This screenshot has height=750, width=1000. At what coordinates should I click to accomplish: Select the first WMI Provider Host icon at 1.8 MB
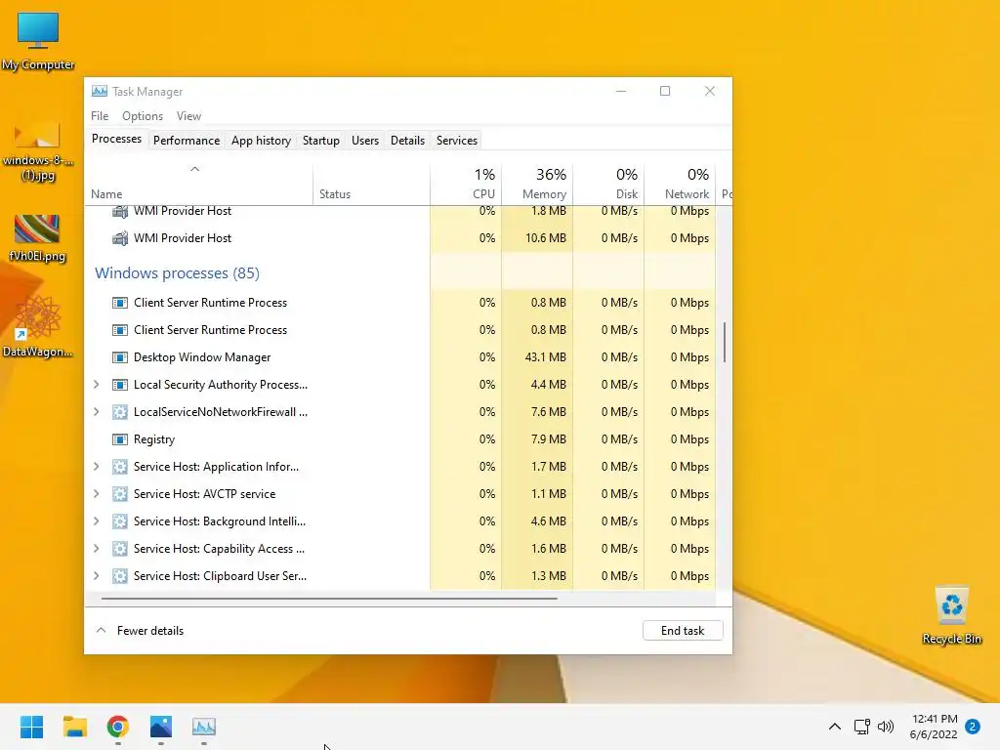pyautogui.click(x=120, y=211)
